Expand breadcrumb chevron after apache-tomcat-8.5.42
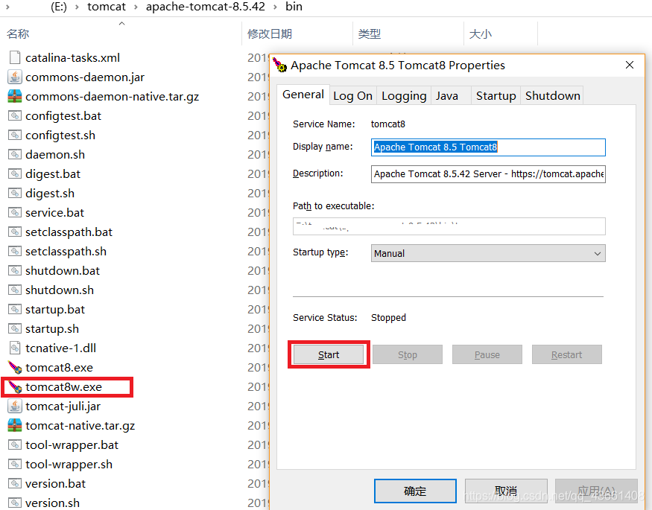 (275, 7)
